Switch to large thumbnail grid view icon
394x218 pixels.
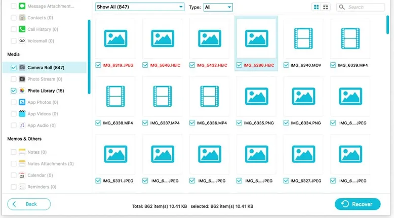point(317,7)
